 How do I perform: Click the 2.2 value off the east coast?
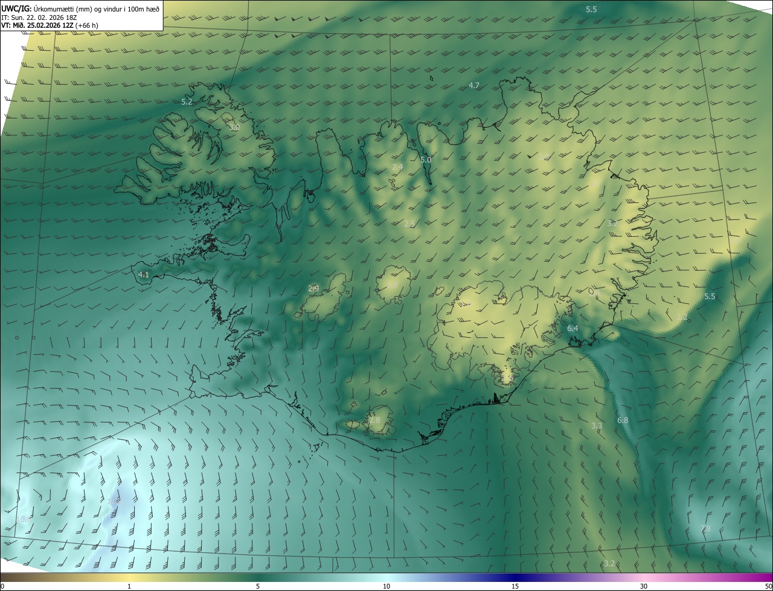click(x=682, y=317)
